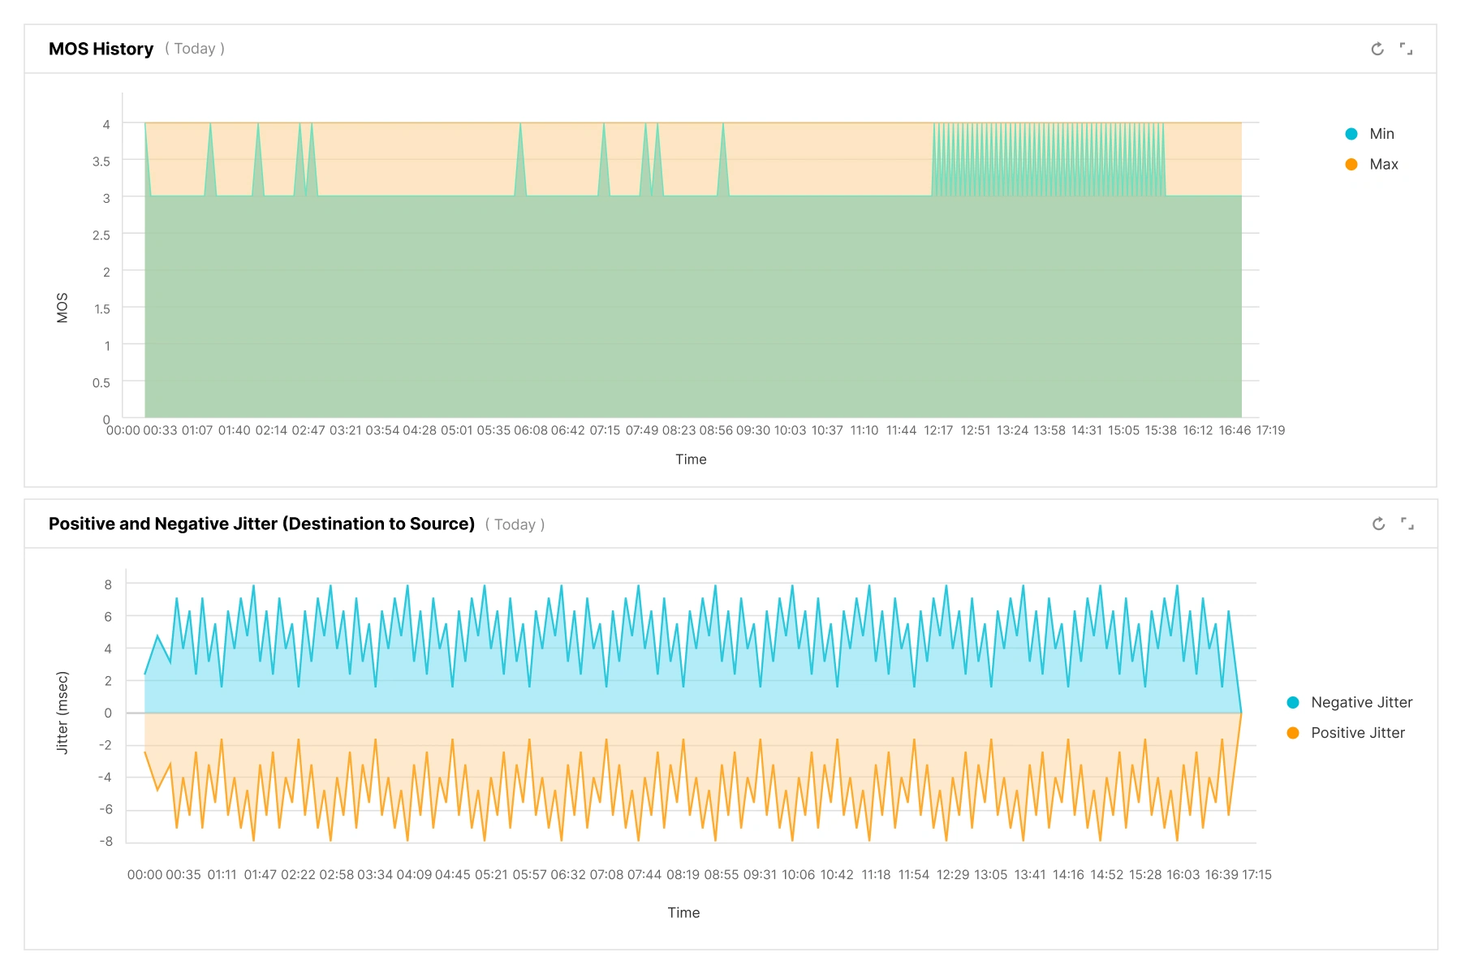Toggle the Min series in legend
The width and height of the screenshot is (1461, 974).
pyautogui.click(x=1370, y=134)
